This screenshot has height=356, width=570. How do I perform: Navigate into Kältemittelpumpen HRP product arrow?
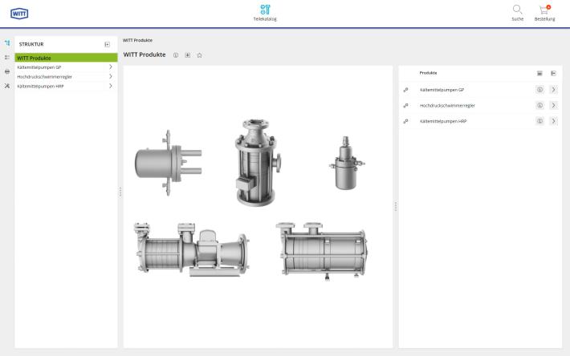(553, 121)
